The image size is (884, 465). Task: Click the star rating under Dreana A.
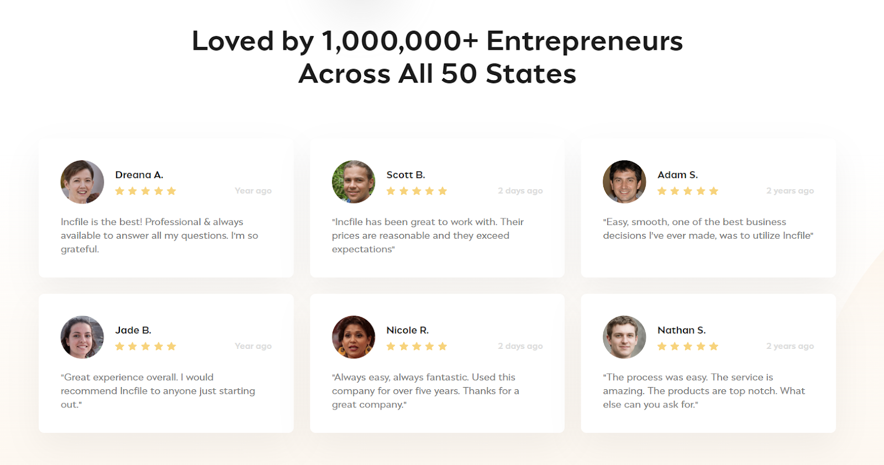(x=145, y=191)
